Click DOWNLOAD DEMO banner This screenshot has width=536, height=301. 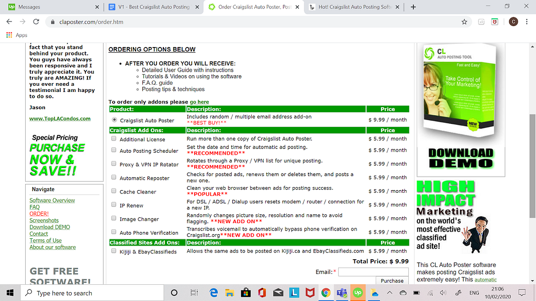pos(461,158)
